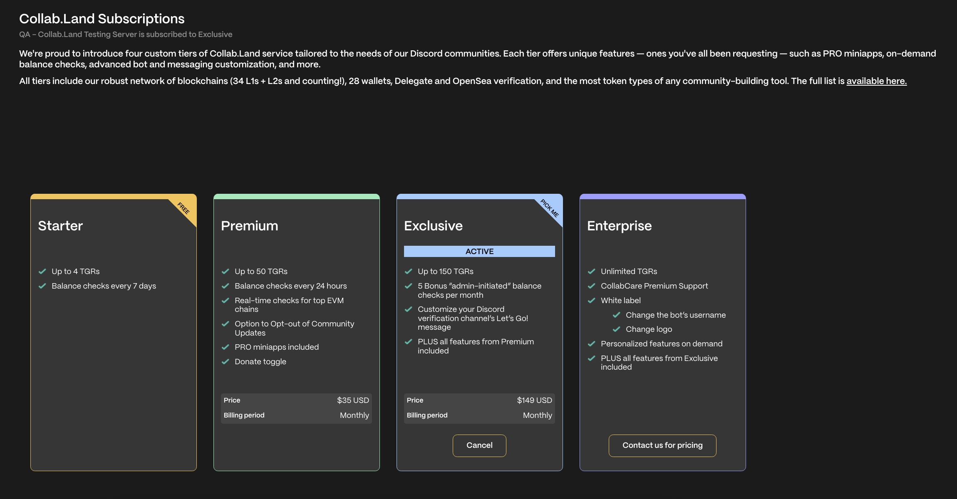Click checkmark beside 'Option to Opt-out of Community Updates'
Screen dimensions: 957x499
pos(225,324)
